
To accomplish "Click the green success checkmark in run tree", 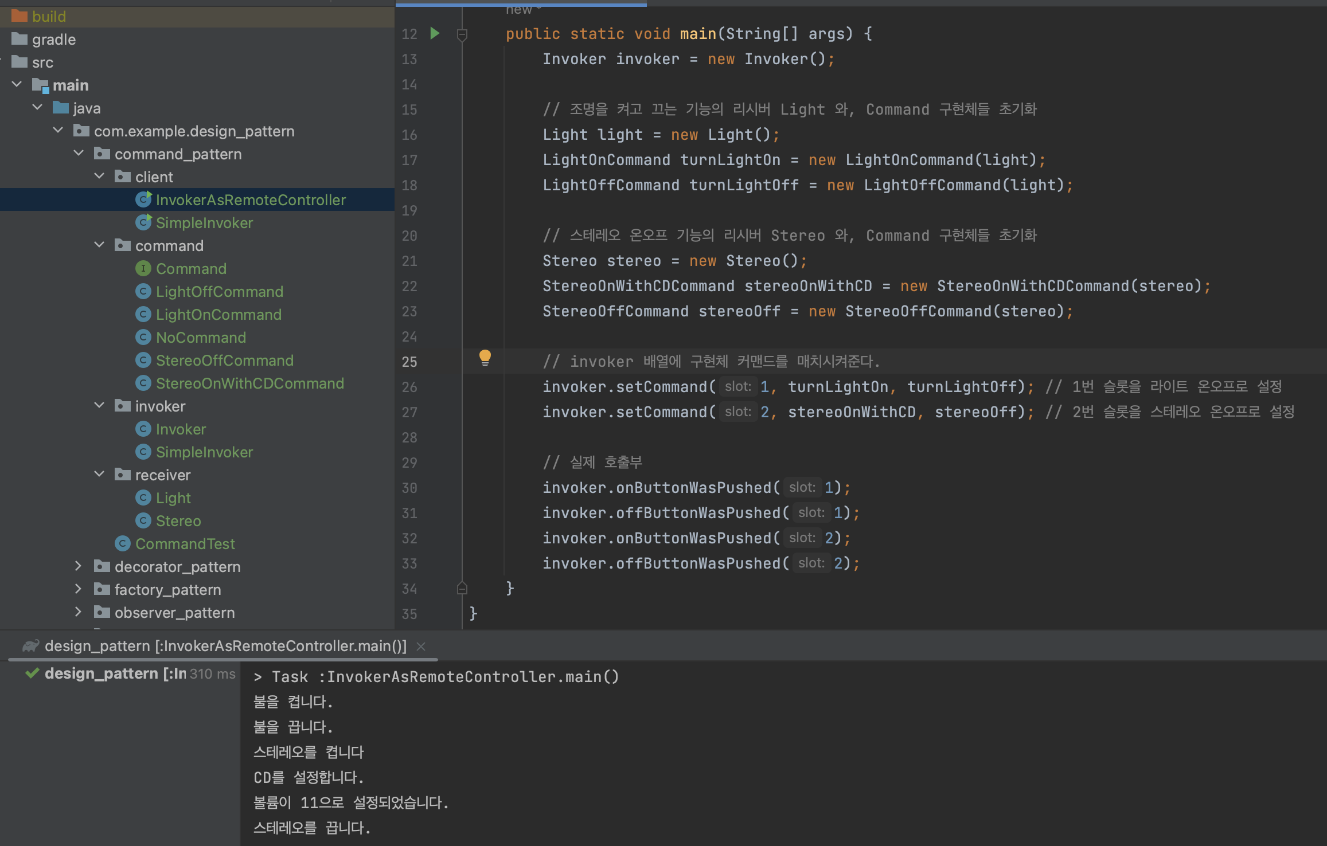I will point(32,673).
